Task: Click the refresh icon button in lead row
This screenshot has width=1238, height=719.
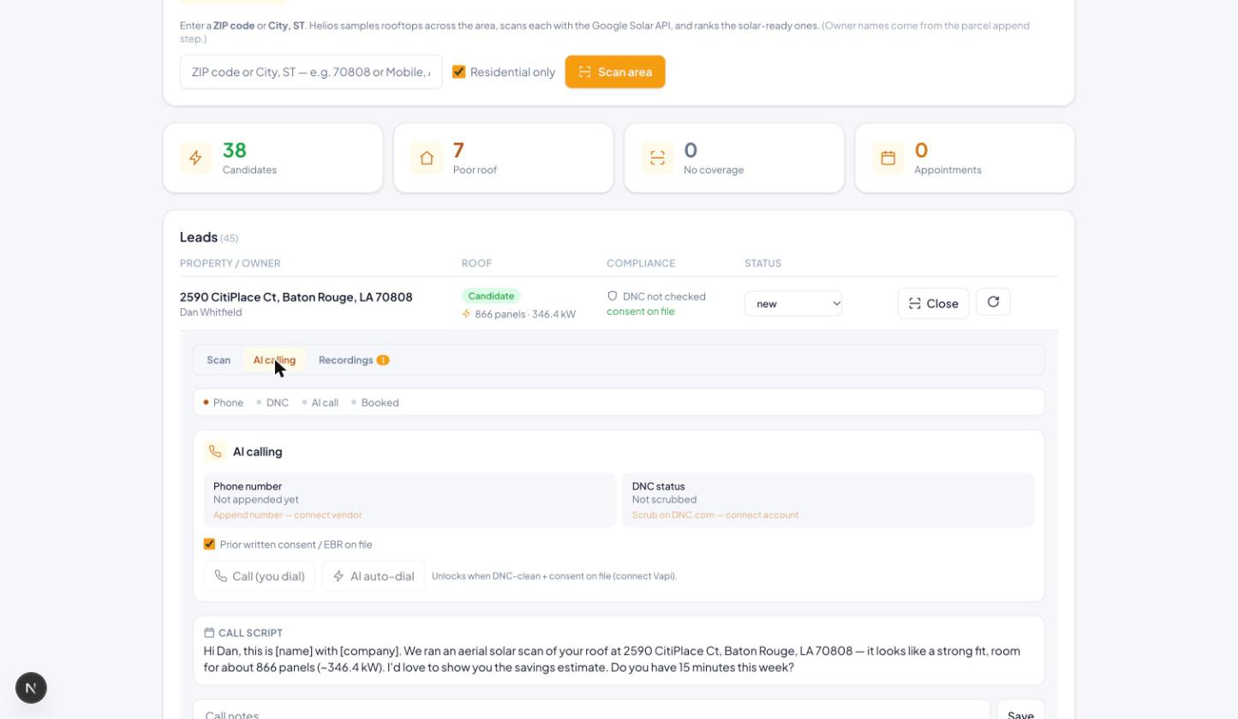Action: click(993, 302)
